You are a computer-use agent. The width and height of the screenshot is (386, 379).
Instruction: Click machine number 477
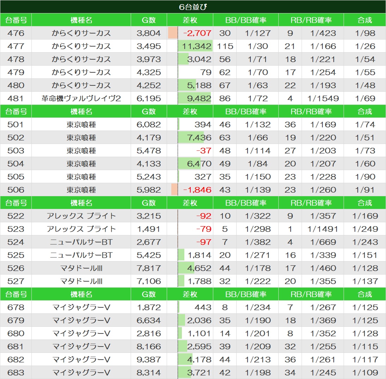16,46
